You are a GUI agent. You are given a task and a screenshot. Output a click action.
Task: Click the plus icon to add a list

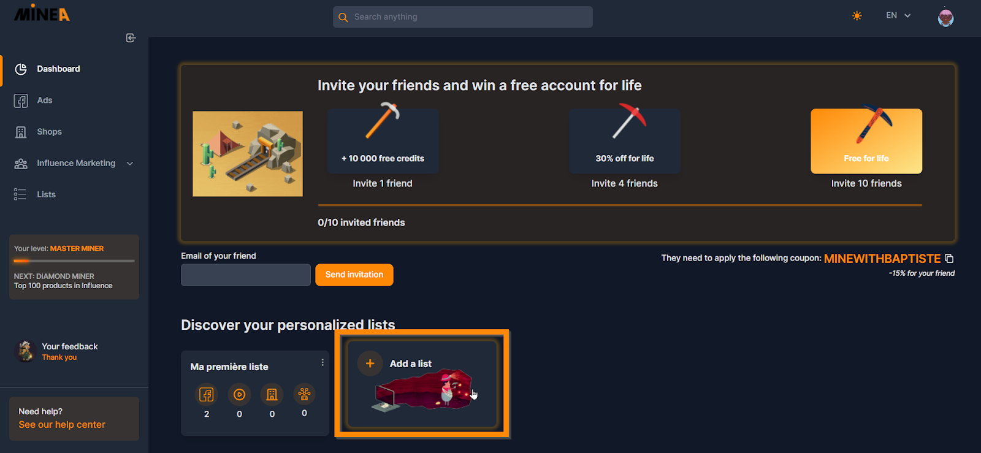tap(370, 364)
